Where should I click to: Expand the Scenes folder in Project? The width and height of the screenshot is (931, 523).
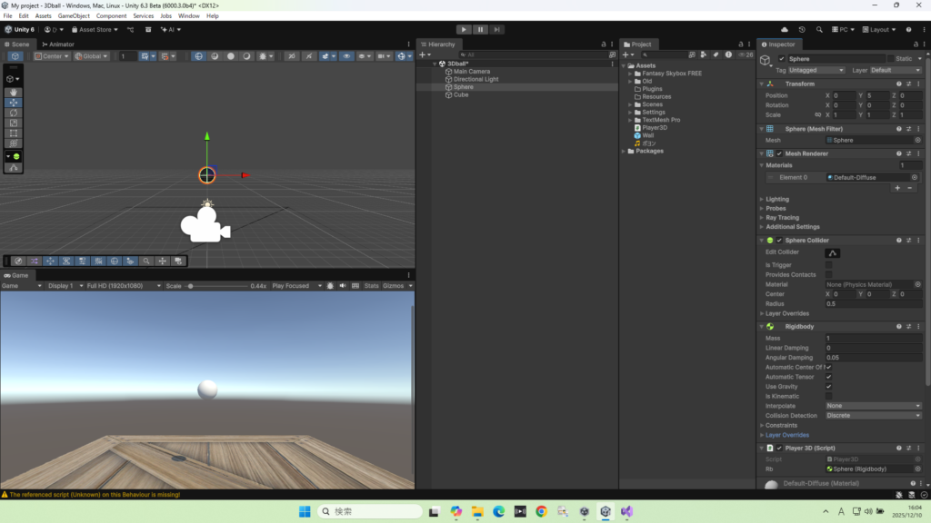(632, 104)
